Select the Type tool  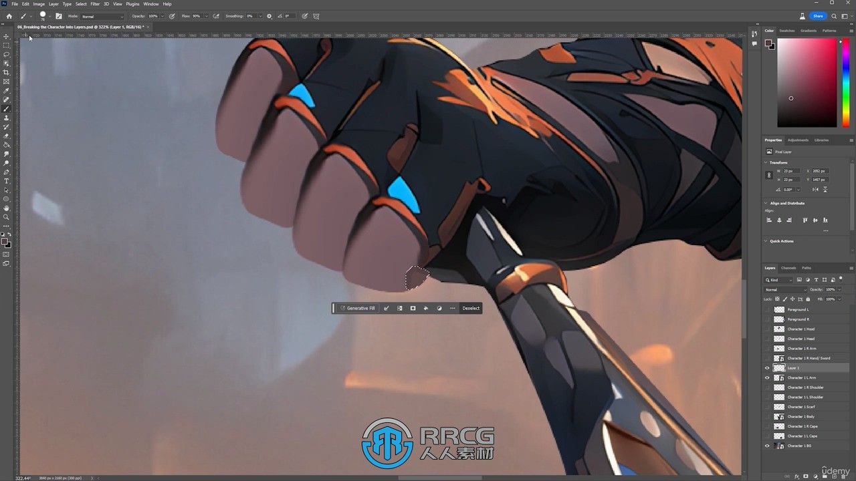(x=7, y=180)
